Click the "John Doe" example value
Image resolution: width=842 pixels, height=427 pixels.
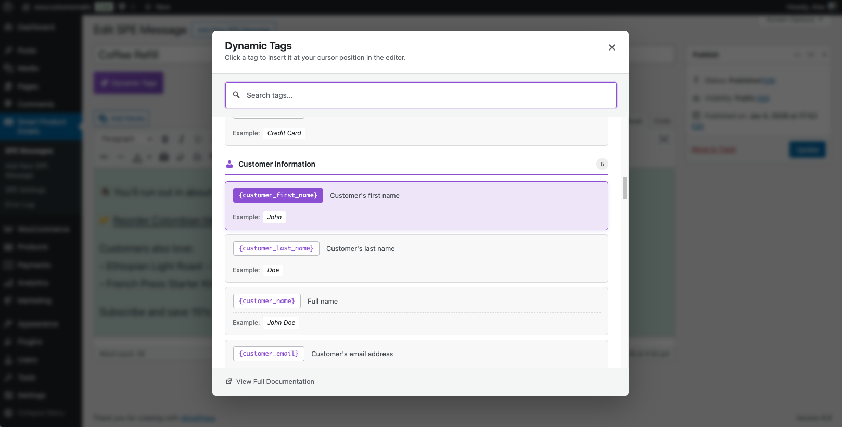pyautogui.click(x=281, y=323)
